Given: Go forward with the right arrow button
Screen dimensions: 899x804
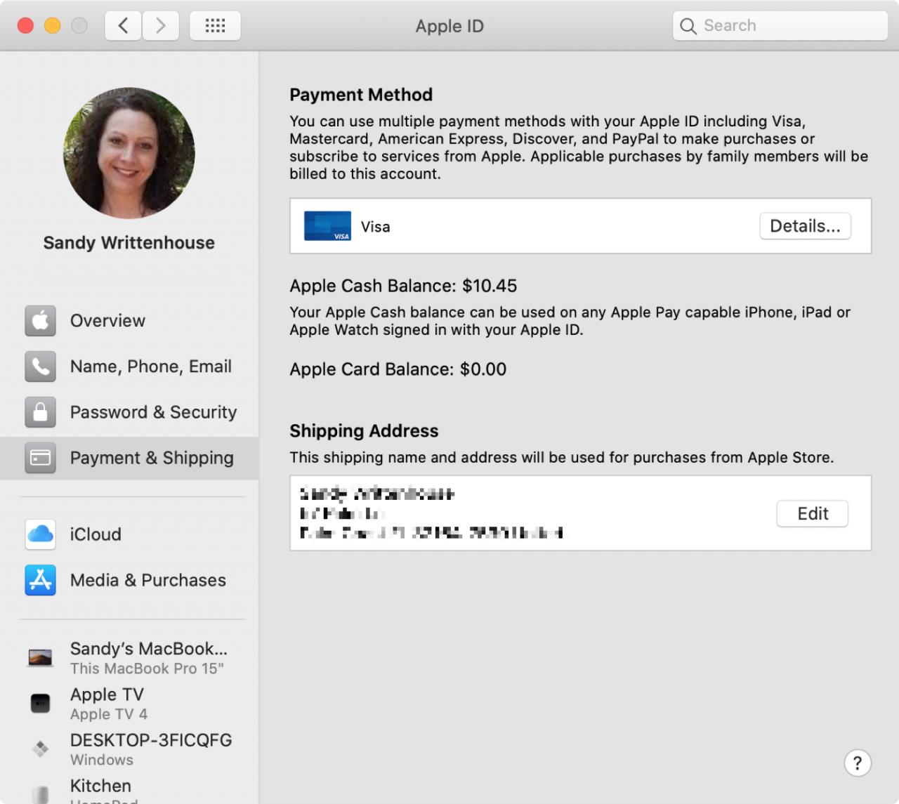Looking at the screenshot, I should click(161, 26).
